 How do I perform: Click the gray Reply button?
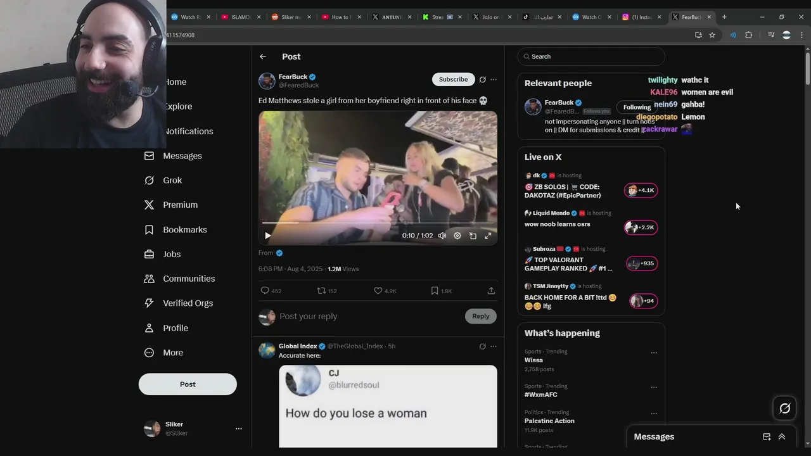[481, 316]
